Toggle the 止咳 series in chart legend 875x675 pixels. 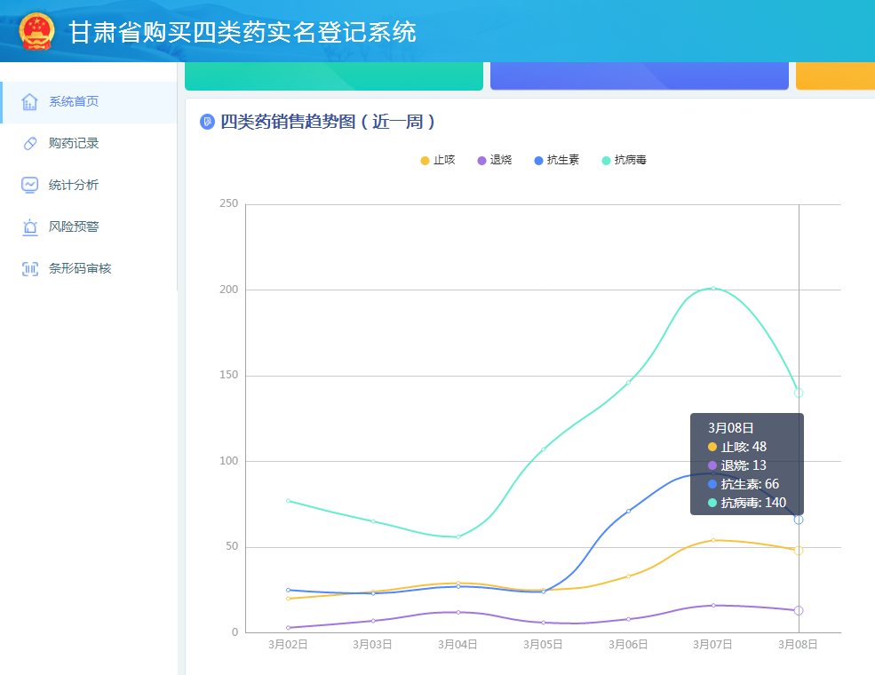[437, 161]
